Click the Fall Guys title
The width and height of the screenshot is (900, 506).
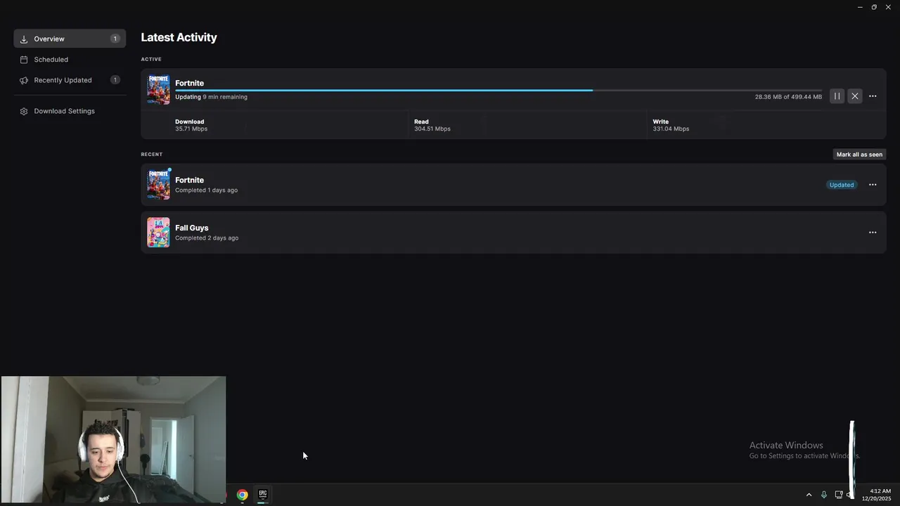[x=192, y=228]
